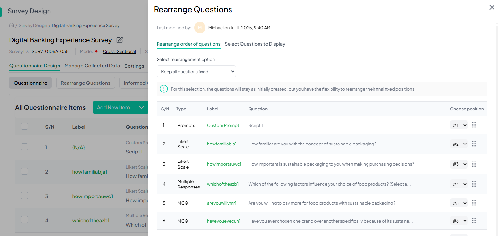Screen dimensions: 499x236
Task: Follow the Cross-Sectional mode link
Action: click(x=119, y=51)
